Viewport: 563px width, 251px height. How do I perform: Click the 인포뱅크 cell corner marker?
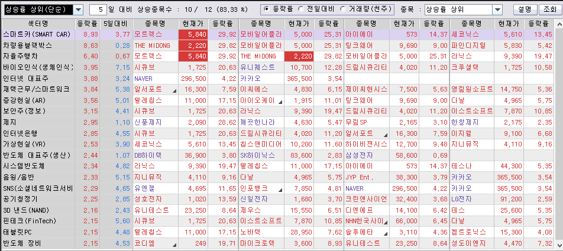click(x=280, y=191)
